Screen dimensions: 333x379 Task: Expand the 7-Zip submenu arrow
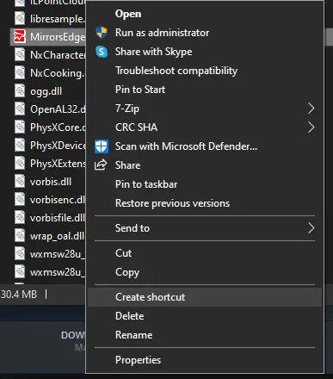(311, 109)
